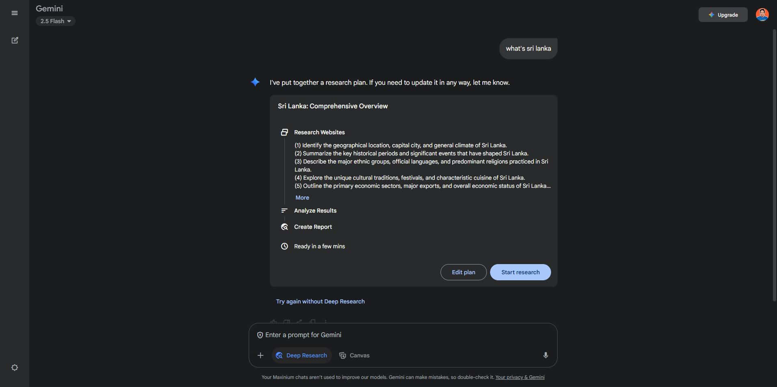777x387 pixels.
Task: Click the Start research button
Action: pos(520,272)
